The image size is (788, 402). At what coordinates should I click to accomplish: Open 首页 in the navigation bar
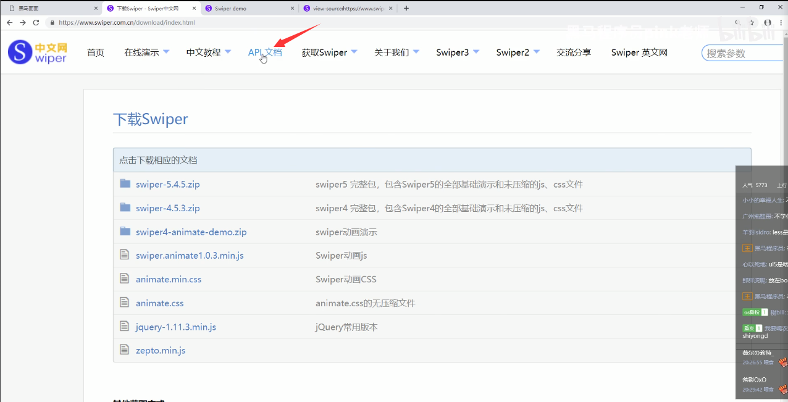(x=96, y=52)
